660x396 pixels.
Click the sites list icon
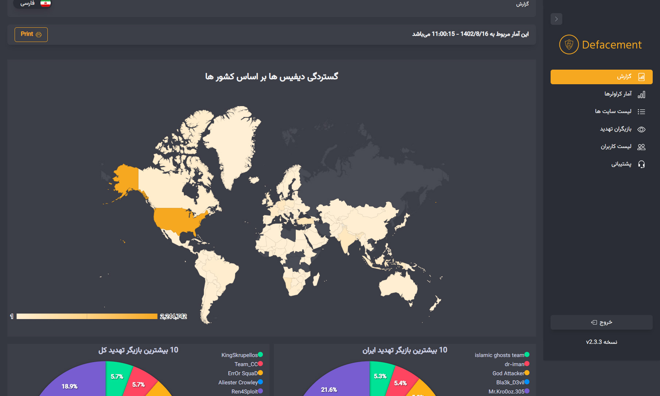641,112
